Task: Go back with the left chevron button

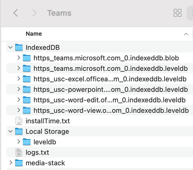Action: [16, 13]
